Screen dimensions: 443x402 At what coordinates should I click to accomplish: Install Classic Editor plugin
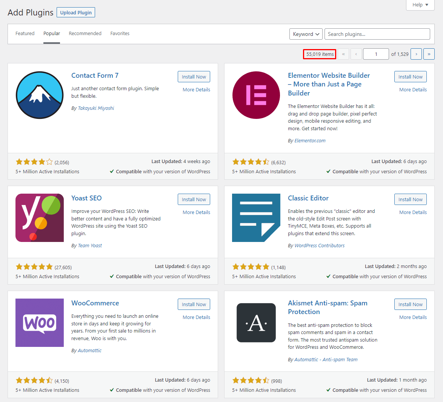[411, 199]
